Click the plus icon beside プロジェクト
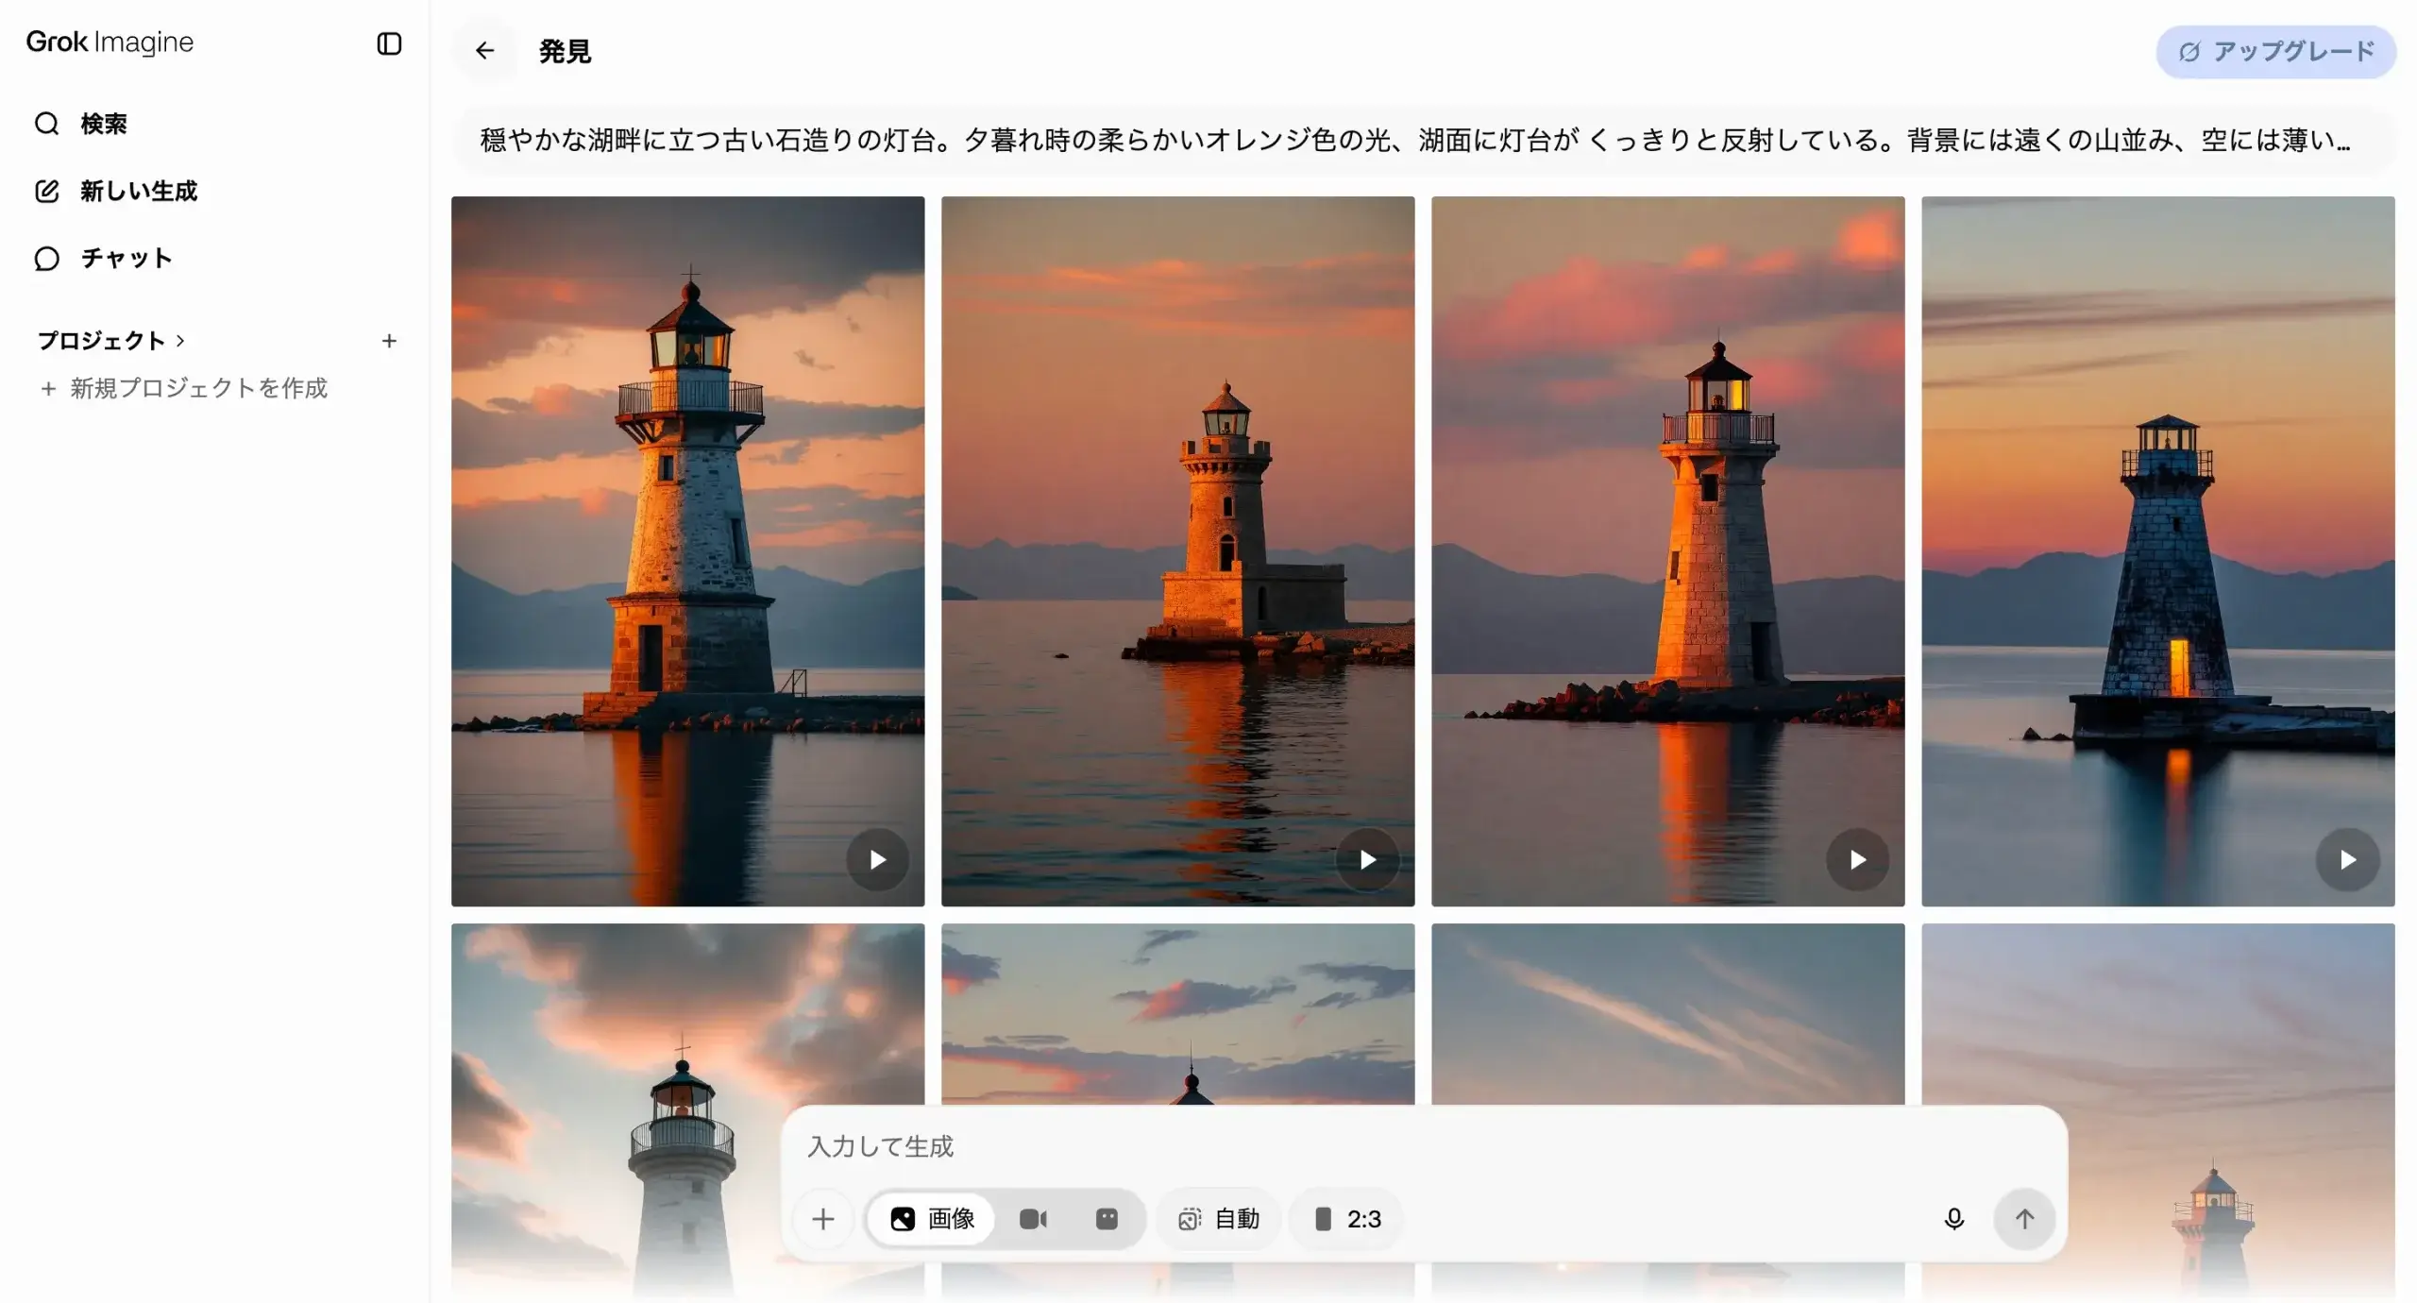The height and width of the screenshot is (1303, 2417). [x=389, y=341]
